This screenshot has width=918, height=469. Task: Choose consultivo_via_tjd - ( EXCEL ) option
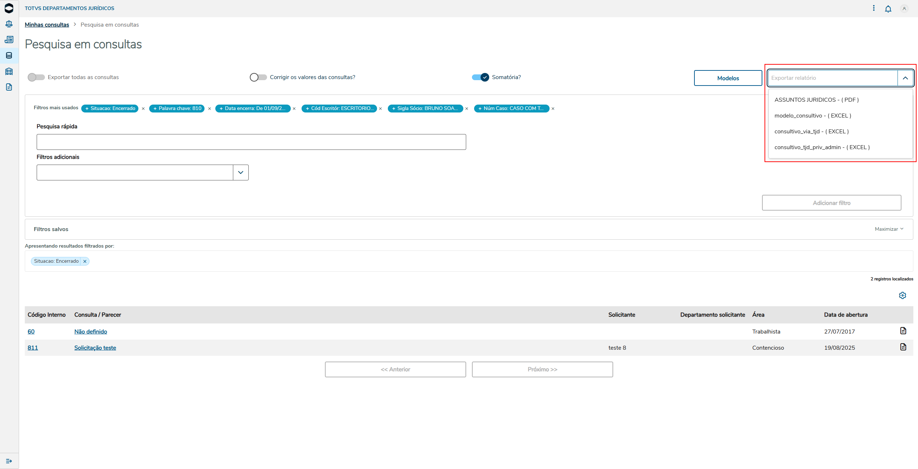tap(811, 132)
